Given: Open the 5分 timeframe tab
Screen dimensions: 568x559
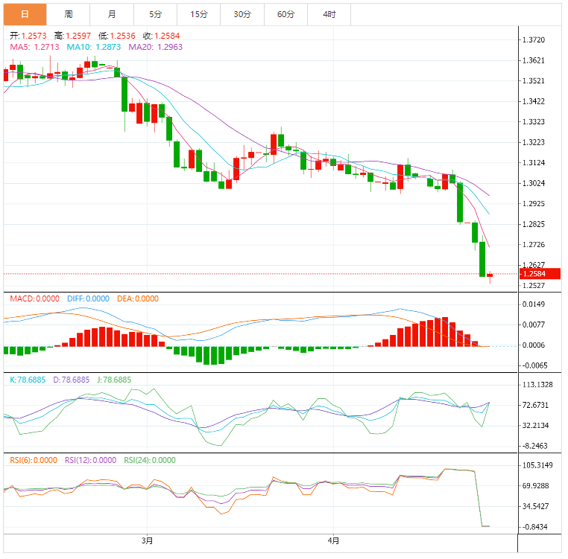Looking at the screenshot, I should pos(155,14).
